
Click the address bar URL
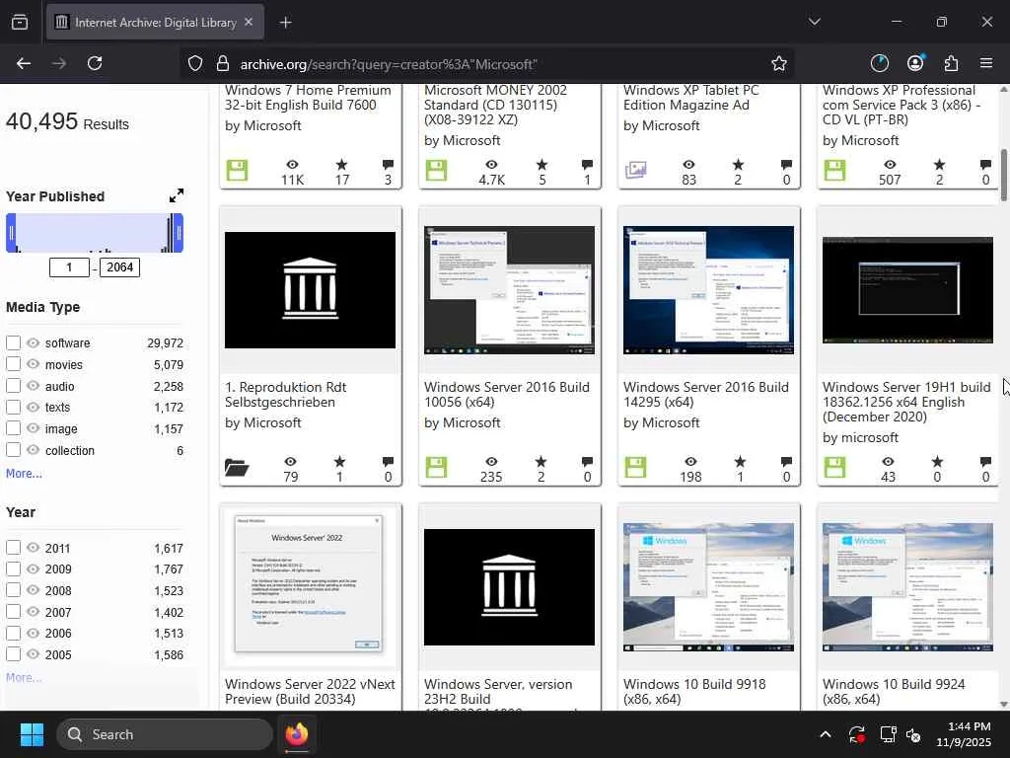[389, 64]
